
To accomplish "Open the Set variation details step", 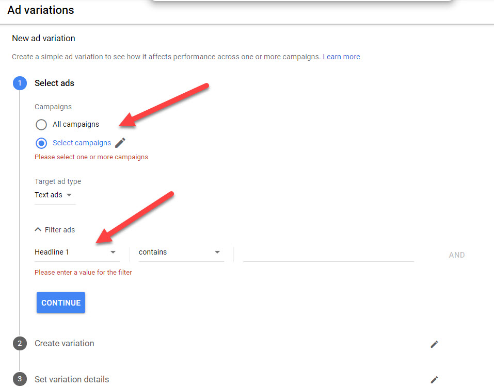I will pos(72,380).
